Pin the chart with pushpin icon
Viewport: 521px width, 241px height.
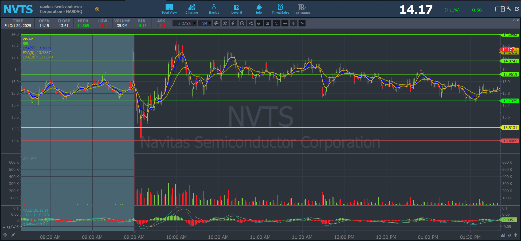13,235
